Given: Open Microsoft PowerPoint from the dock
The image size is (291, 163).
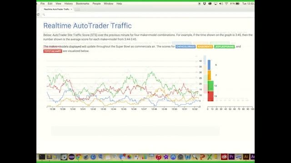Looking at the screenshot, I should pos(202,157).
